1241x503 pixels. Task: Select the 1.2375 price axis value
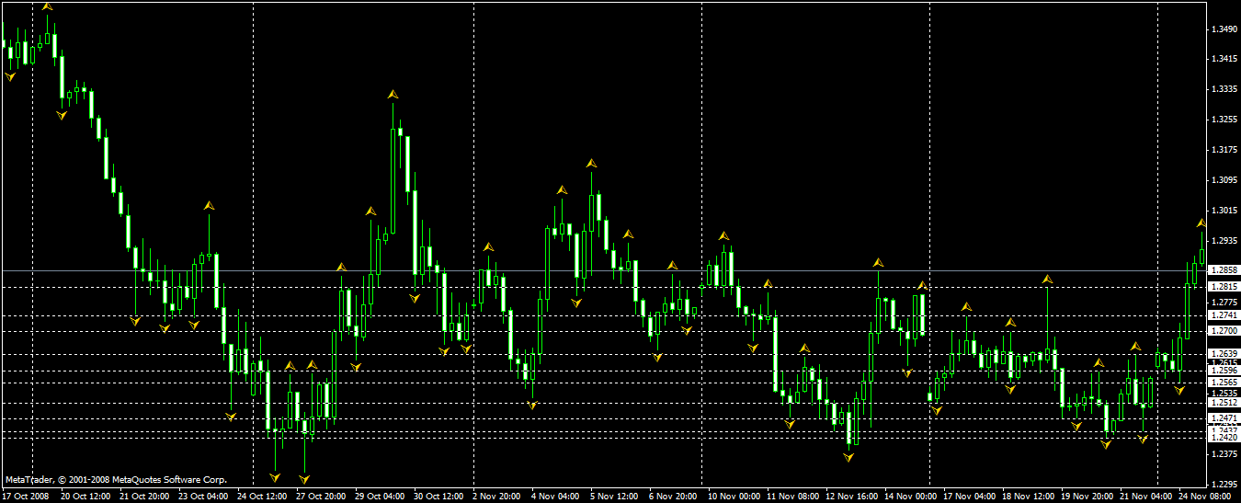tap(1224, 454)
